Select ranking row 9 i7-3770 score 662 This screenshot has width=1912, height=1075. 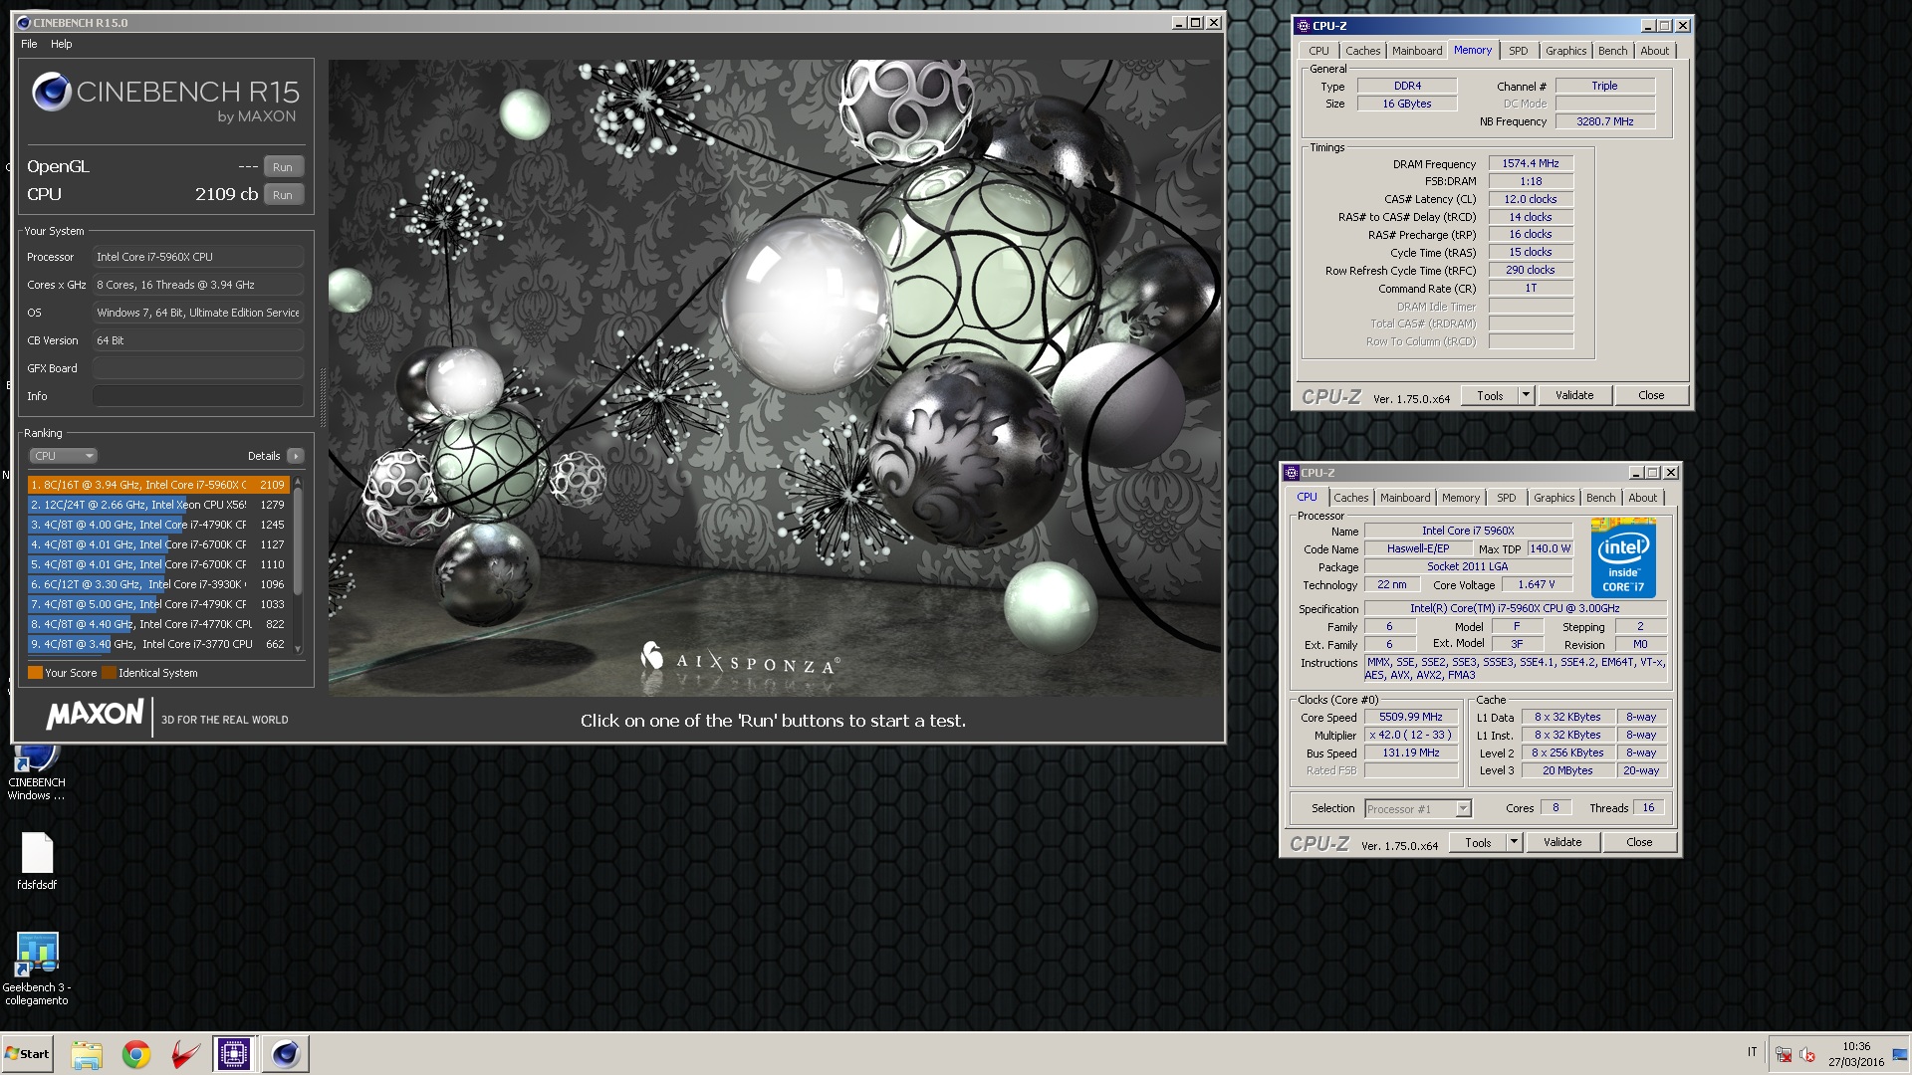tap(158, 644)
